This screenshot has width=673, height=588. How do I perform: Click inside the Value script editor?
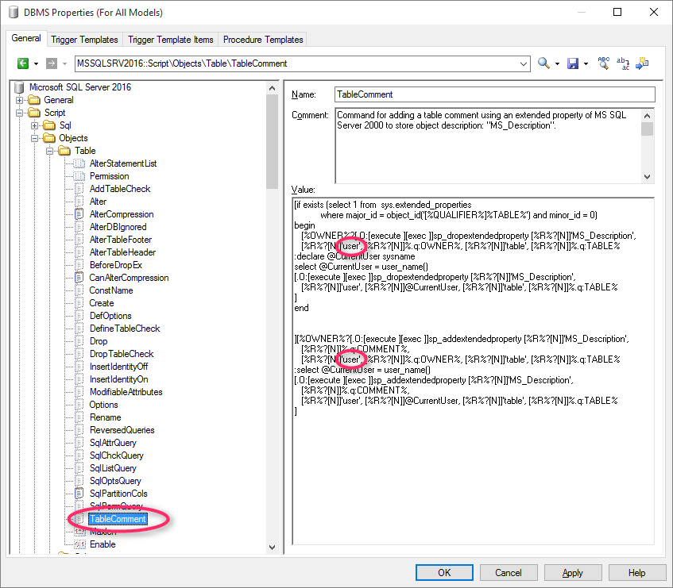(473, 371)
